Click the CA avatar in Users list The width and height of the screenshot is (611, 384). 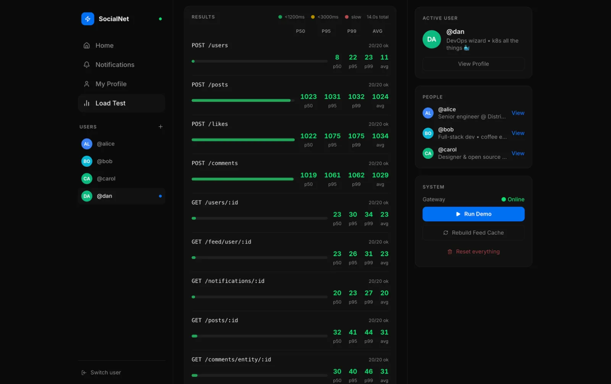[87, 179]
